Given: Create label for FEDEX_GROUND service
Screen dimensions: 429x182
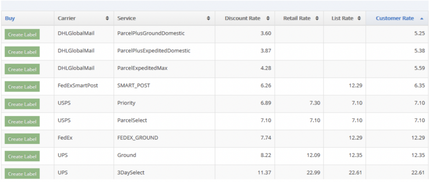Looking at the screenshot, I should click(x=22, y=139).
